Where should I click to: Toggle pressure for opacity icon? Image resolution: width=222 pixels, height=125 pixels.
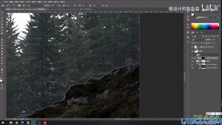[59, 6]
